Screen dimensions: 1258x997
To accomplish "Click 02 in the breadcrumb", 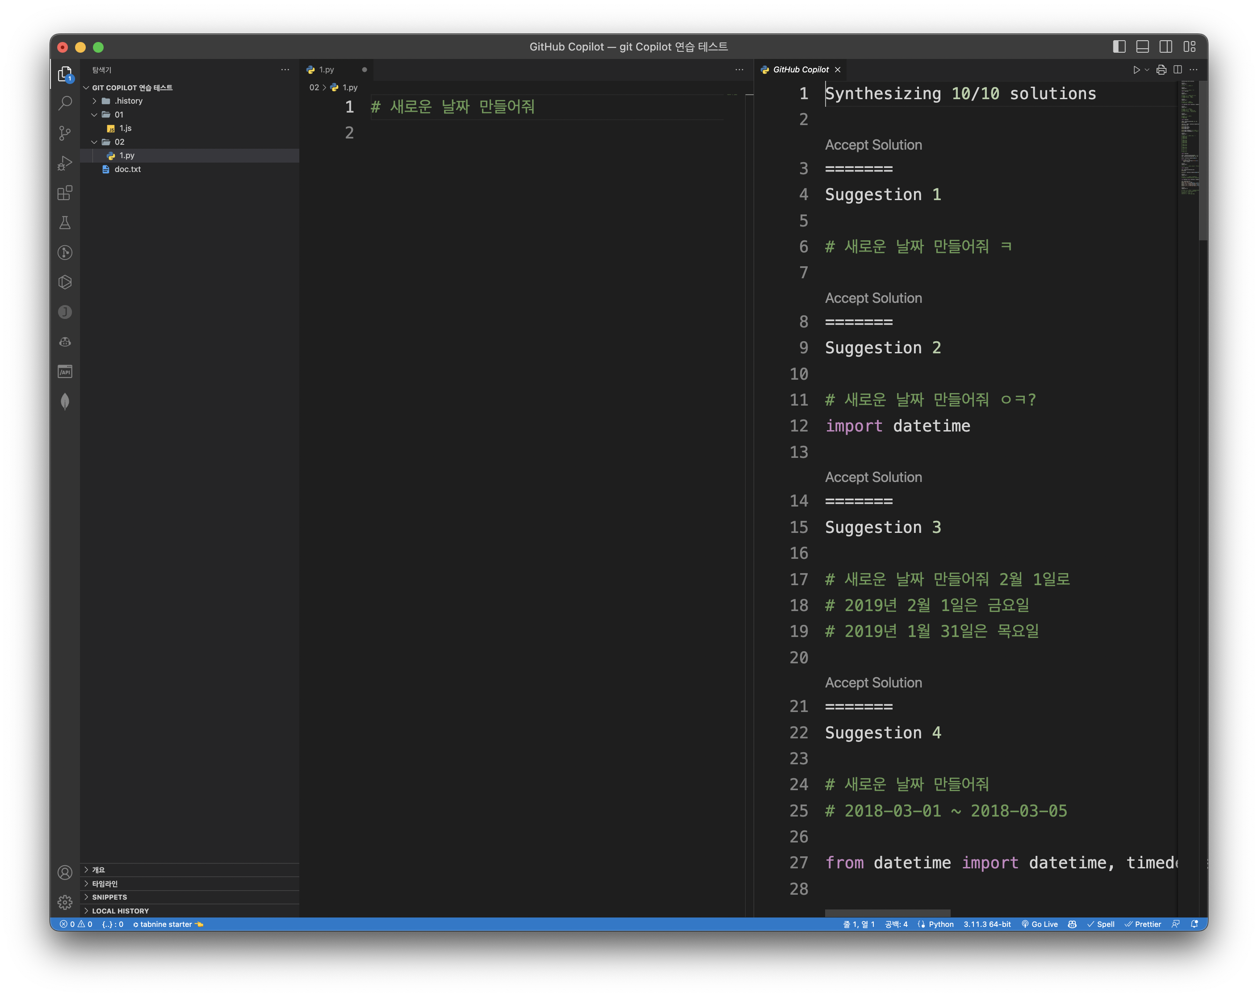I will coord(314,88).
